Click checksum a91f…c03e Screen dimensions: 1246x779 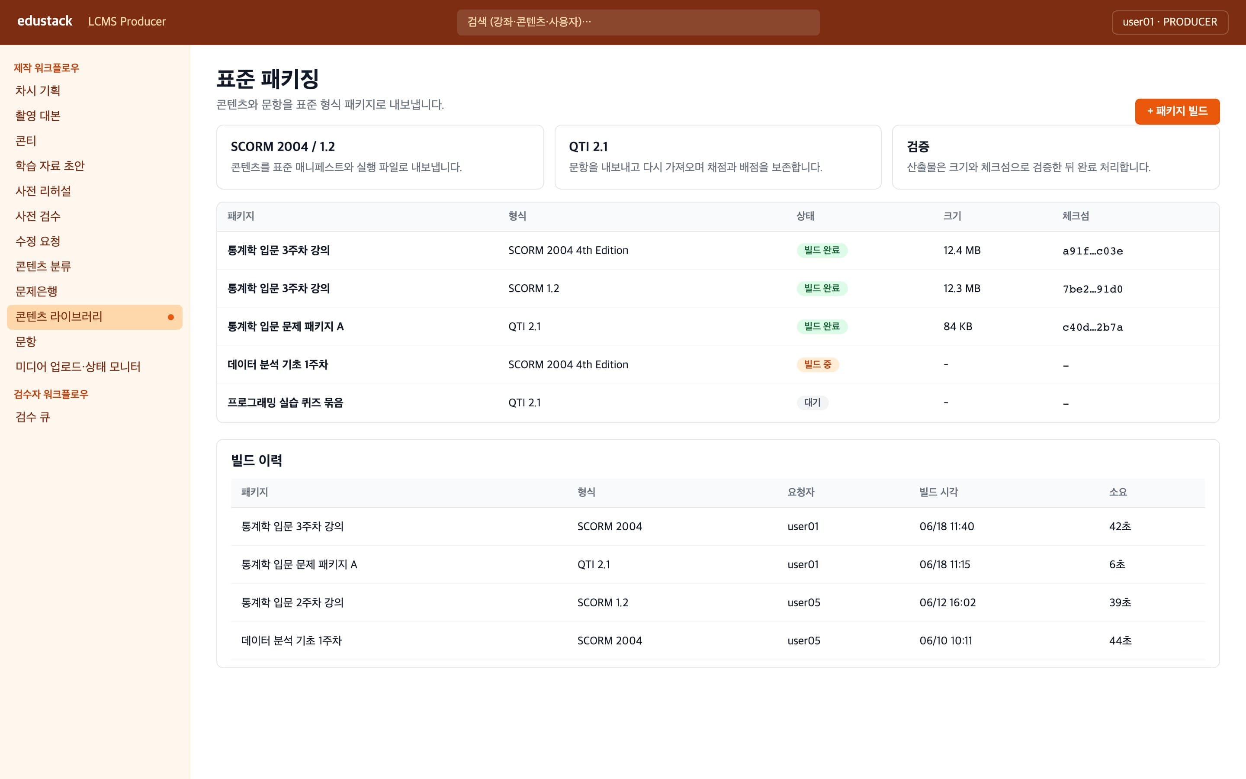point(1092,251)
